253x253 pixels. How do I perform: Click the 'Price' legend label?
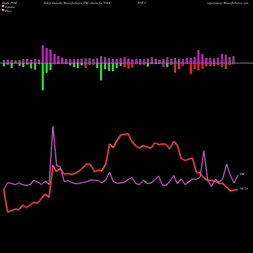click(8, 11)
